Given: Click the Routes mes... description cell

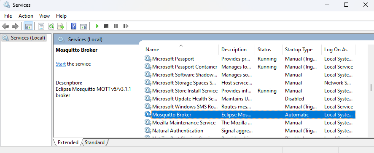Looking at the screenshot, I should pyautogui.click(x=236, y=107).
